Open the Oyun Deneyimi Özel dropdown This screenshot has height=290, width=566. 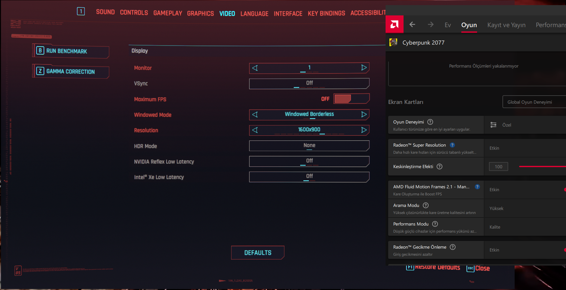[525, 125]
